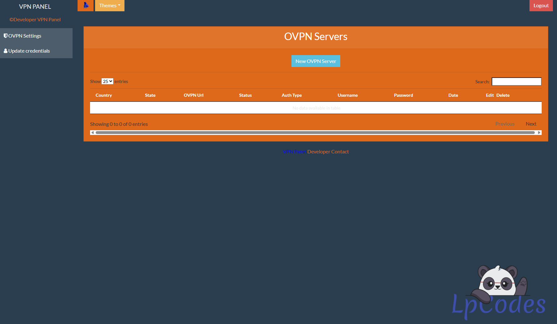This screenshot has height=324, width=557.
Task: Open the Developer Contact footer link
Action: pyautogui.click(x=328, y=152)
